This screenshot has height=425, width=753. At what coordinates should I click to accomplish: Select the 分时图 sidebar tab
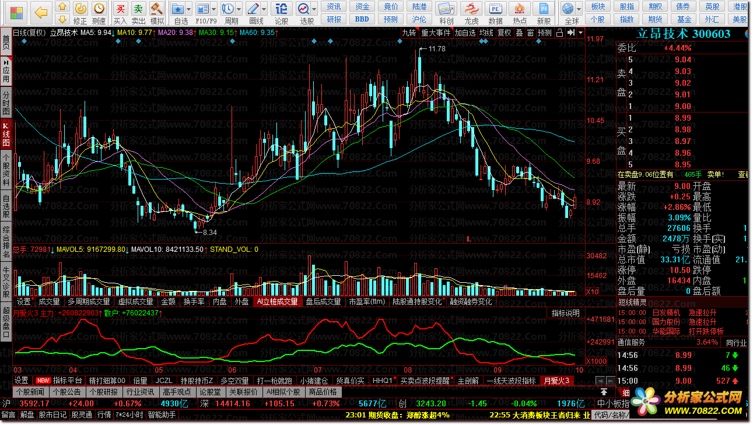pos(6,102)
